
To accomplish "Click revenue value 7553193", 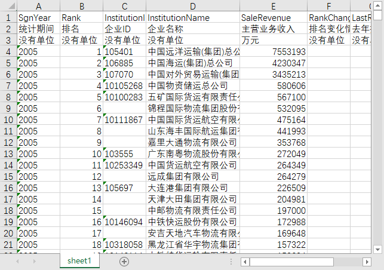I will pyautogui.click(x=274, y=51).
